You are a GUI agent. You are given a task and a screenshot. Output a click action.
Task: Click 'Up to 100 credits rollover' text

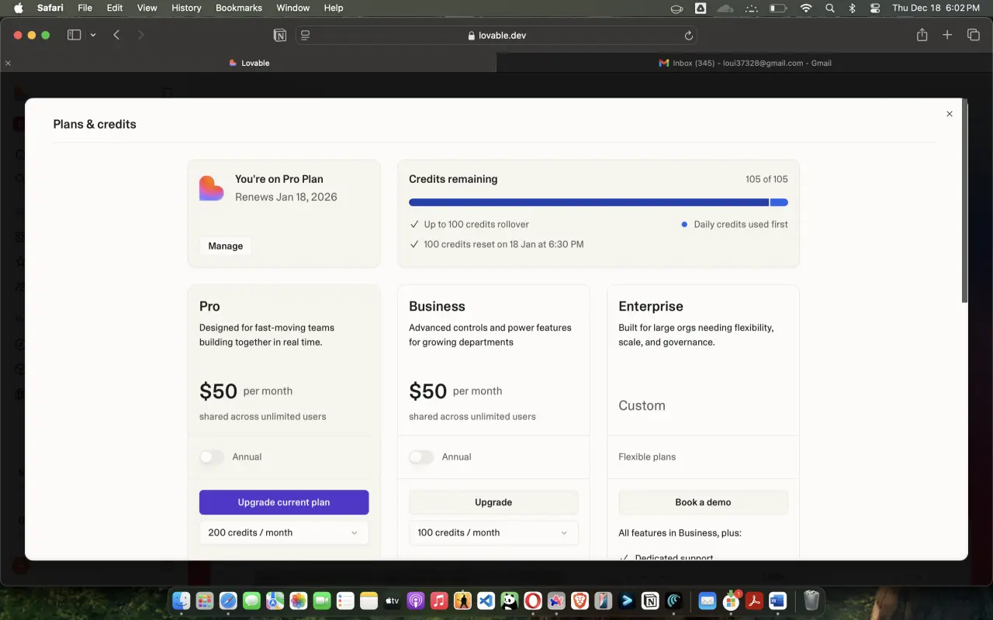click(x=476, y=224)
